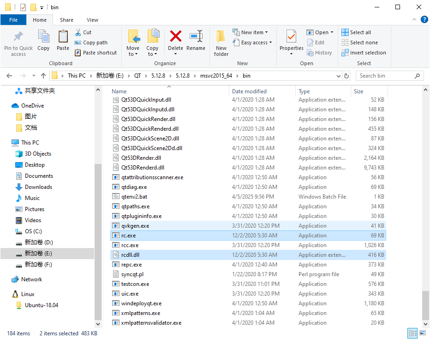430x339 pixels.
Task: Click Select all button
Action: click(356, 32)
